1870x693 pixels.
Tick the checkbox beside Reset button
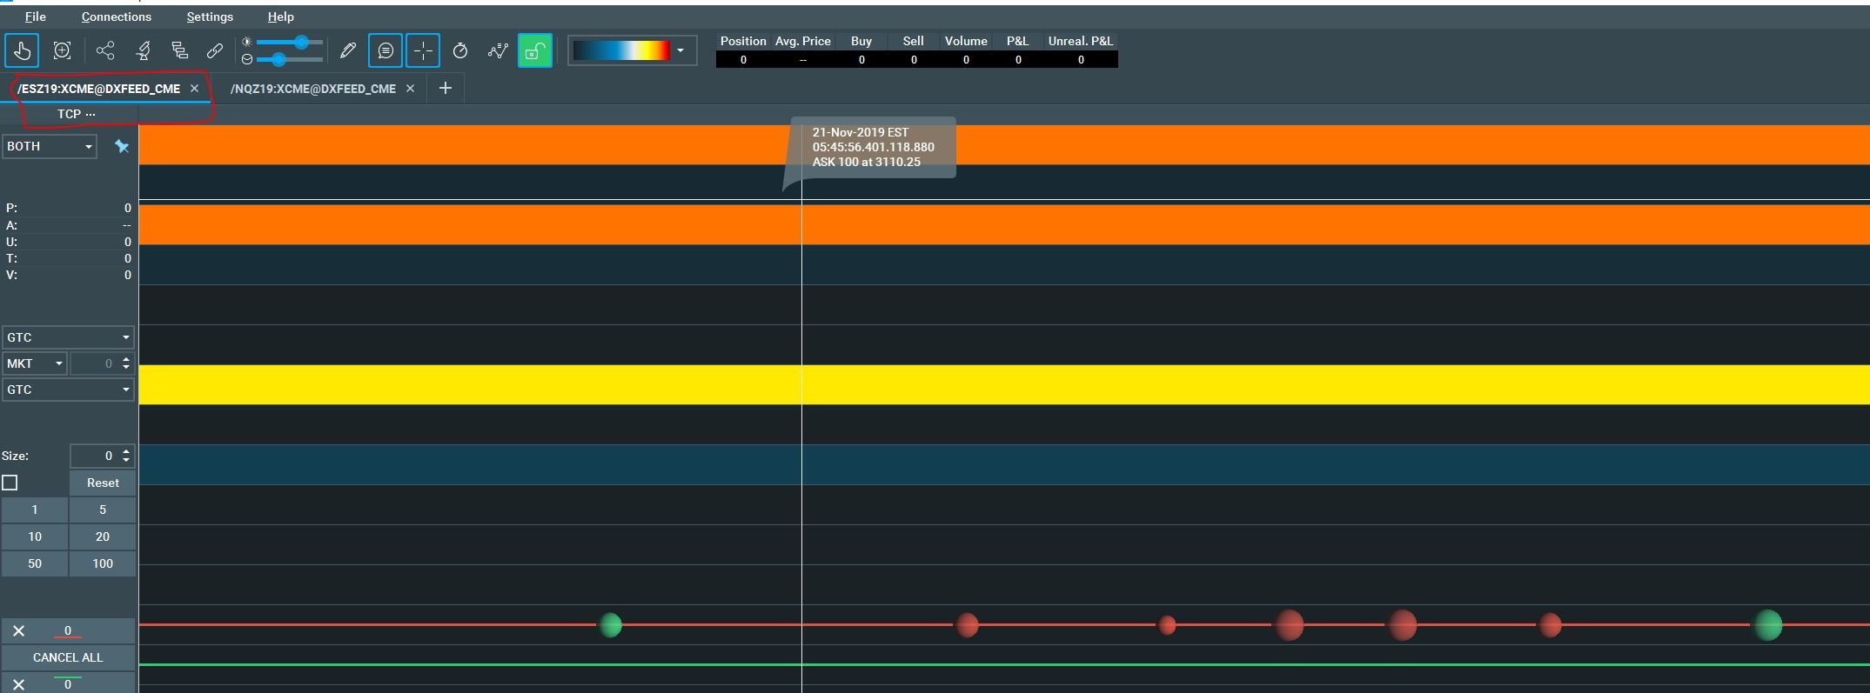[10, 483]
